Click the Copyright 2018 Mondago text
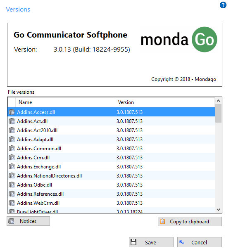This screenshot has height=251, width=231. click(x=183, y=79)
